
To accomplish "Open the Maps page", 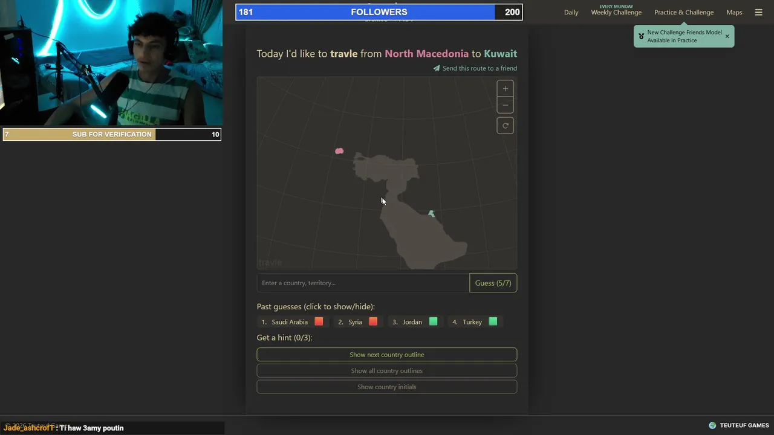I will pyautogui.click(x=734, y=12).
